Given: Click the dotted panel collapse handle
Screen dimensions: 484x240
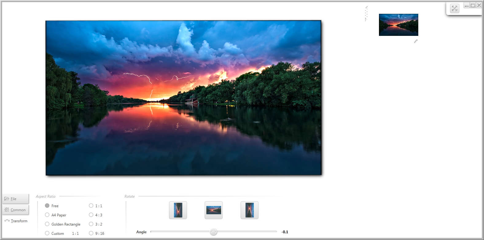Looking at the screenshot, I should (366, 13).
